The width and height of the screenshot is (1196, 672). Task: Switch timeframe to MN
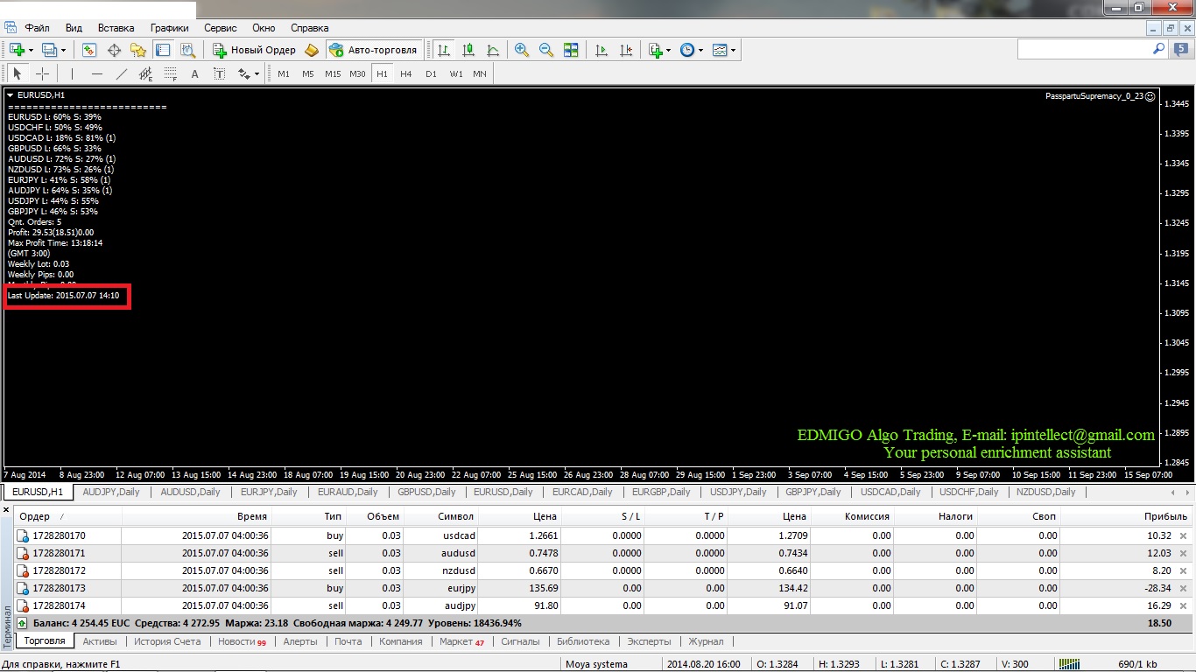[480, 73]
